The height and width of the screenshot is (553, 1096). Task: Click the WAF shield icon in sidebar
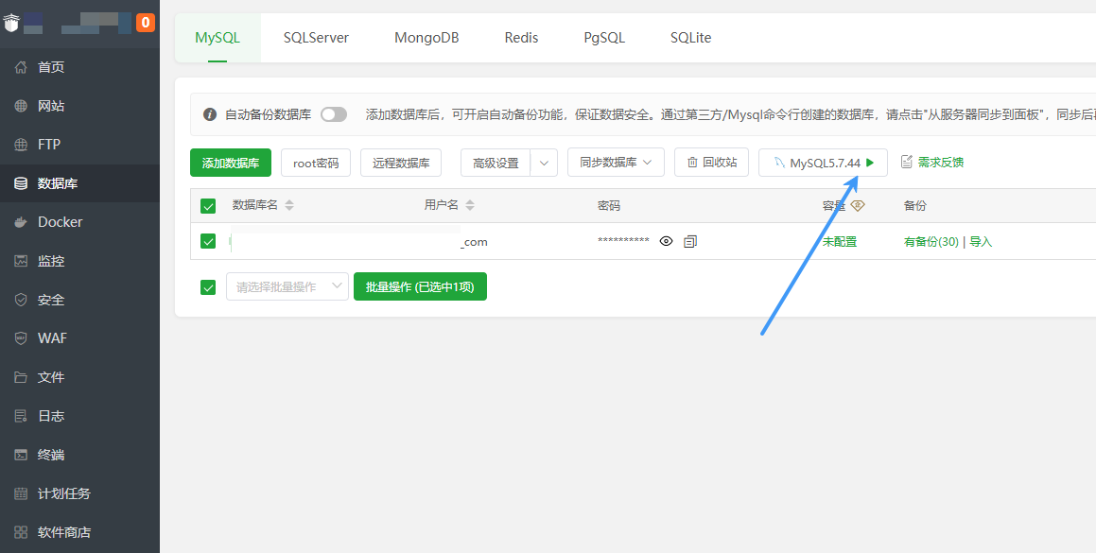click(x=21, y=338)
